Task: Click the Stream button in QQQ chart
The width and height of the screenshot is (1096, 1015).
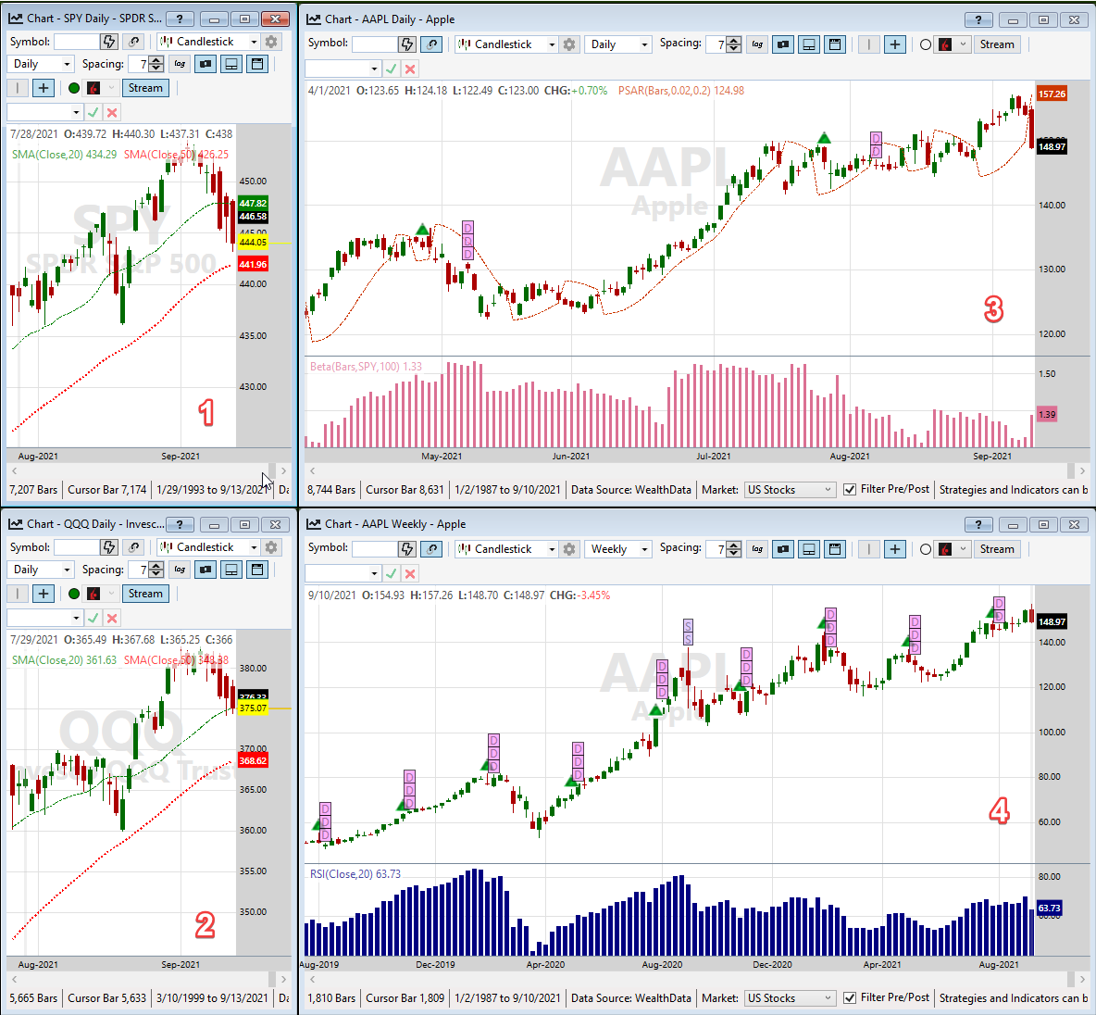Action: [145, 594]
